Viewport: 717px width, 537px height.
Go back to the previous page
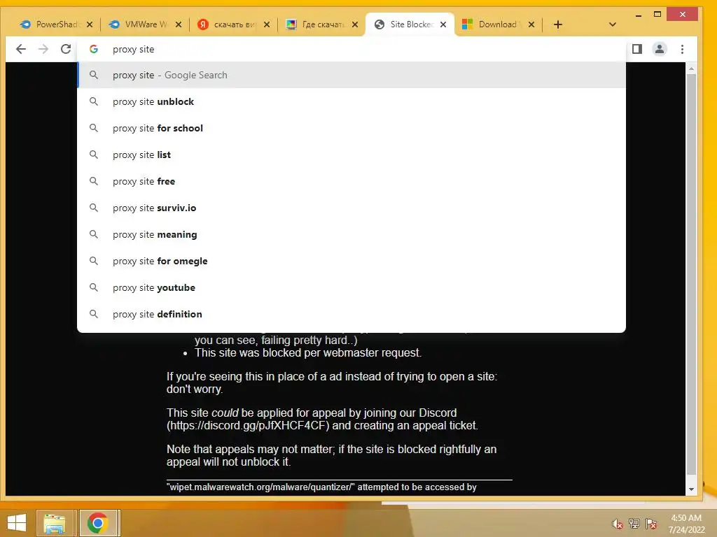(20, 49)
